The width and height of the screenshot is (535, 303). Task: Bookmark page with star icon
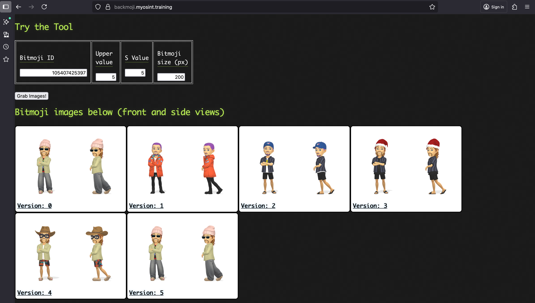pyautogui.click(x=432, y=7)
